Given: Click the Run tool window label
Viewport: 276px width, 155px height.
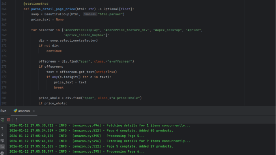Looking at the screenshot, I should click(3, 111).
